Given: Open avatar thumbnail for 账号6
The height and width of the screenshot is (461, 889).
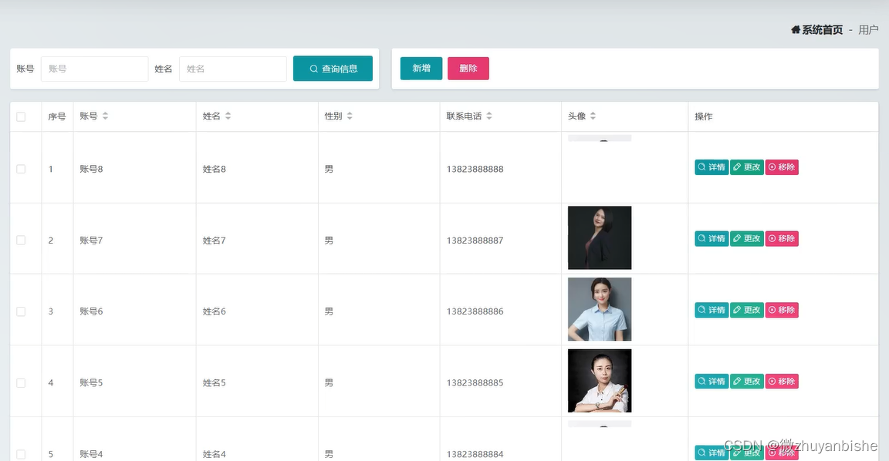Looking at the screenshot, I should pyautogui.click(x=600, y=309).
